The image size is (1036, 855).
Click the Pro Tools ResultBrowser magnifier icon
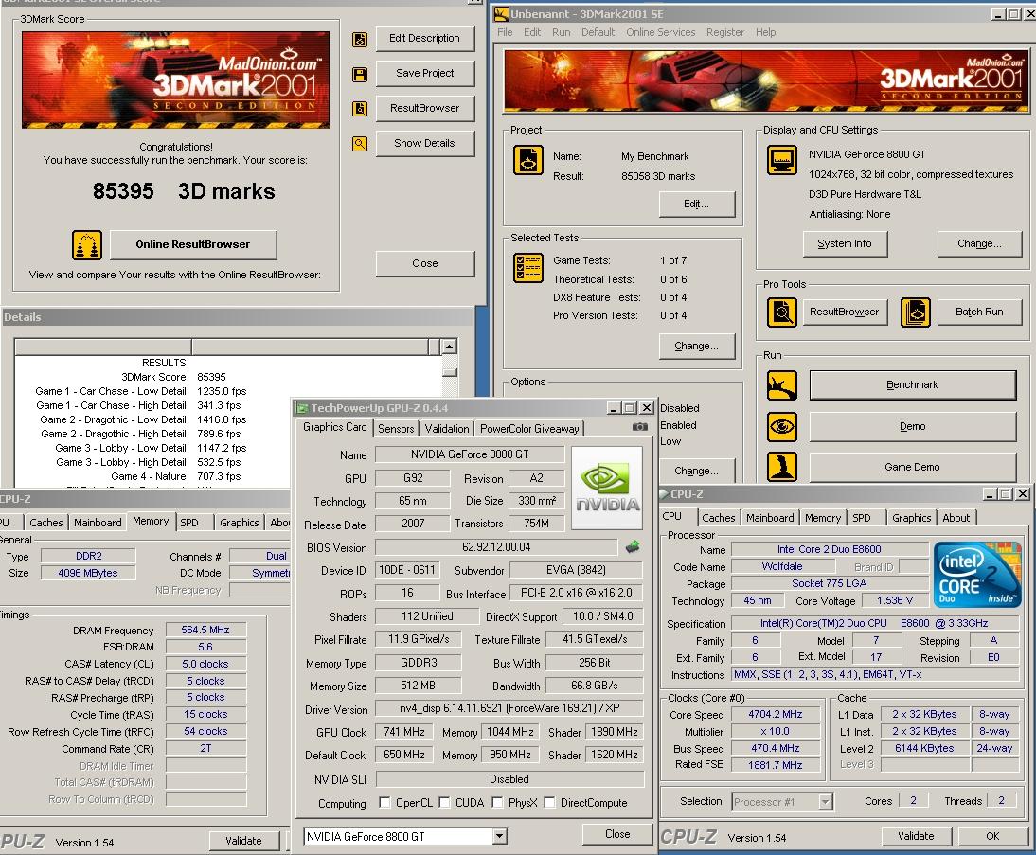click(x=781, y=312)
